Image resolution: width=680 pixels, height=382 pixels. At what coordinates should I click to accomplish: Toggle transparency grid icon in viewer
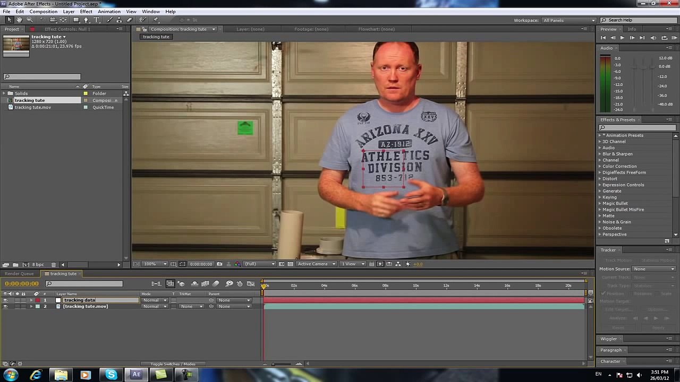tap(291, 264)
